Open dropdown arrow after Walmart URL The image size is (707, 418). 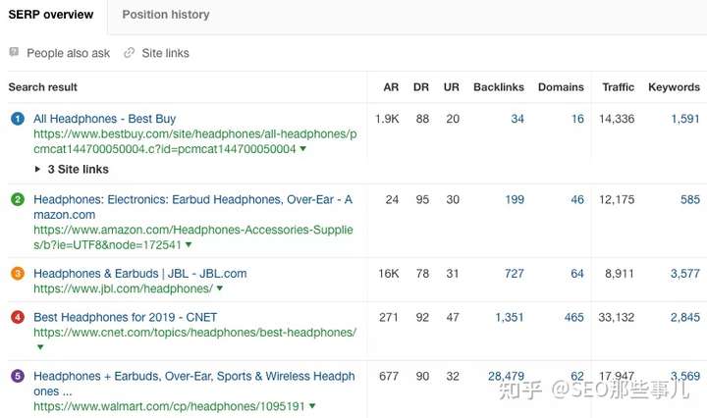coord(312,406)
